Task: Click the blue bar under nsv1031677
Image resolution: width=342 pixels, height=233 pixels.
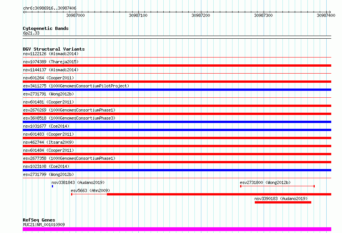Action: coord(177,130)
